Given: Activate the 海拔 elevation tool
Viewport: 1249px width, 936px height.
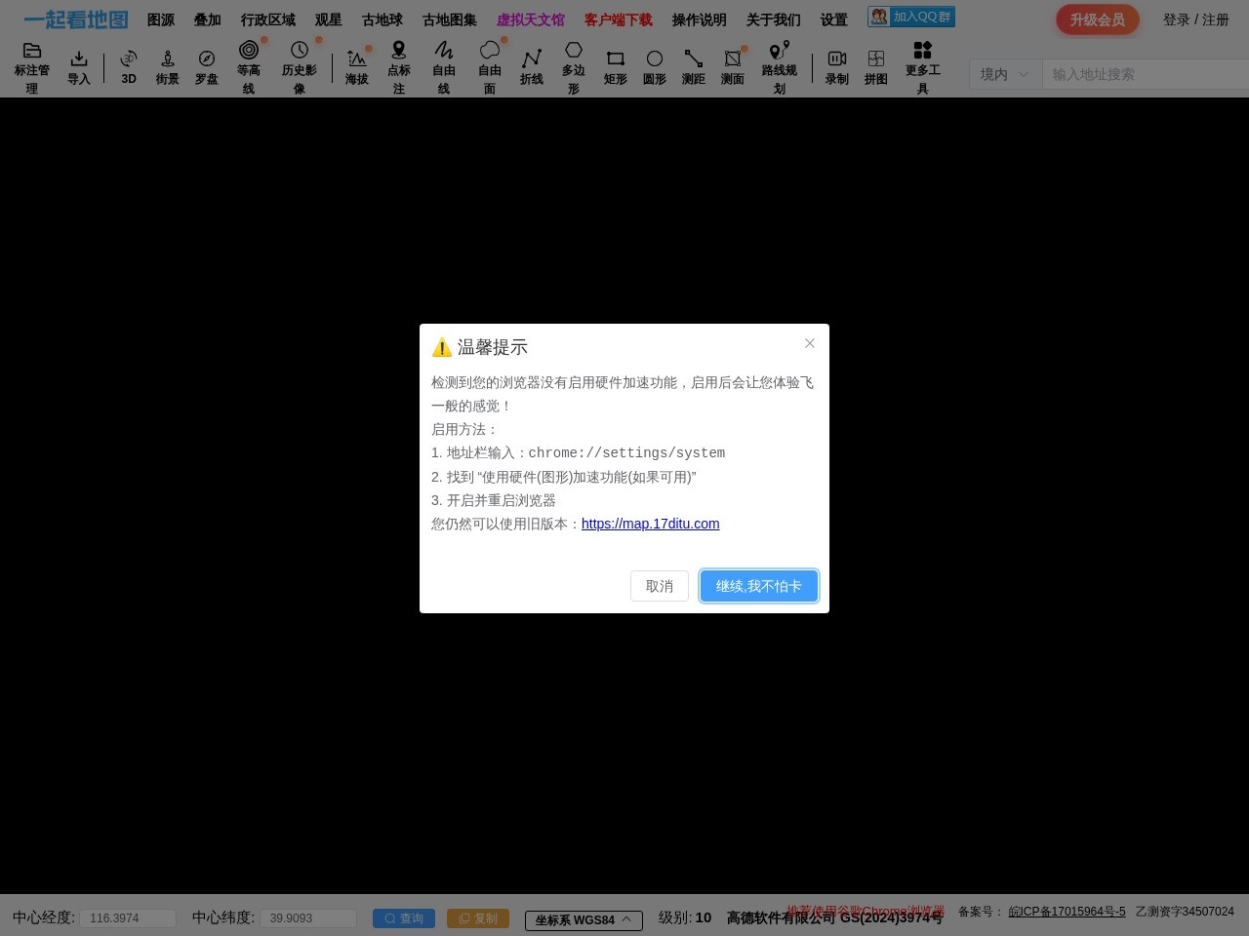Looking at the screenshot, I should tap(355, 64).
